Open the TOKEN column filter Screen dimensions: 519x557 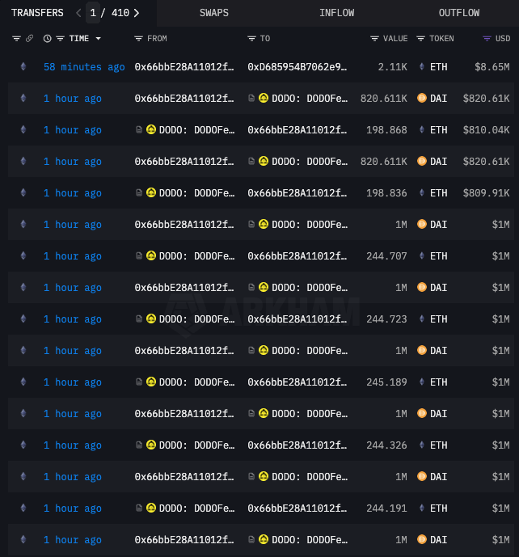(420, 39)
